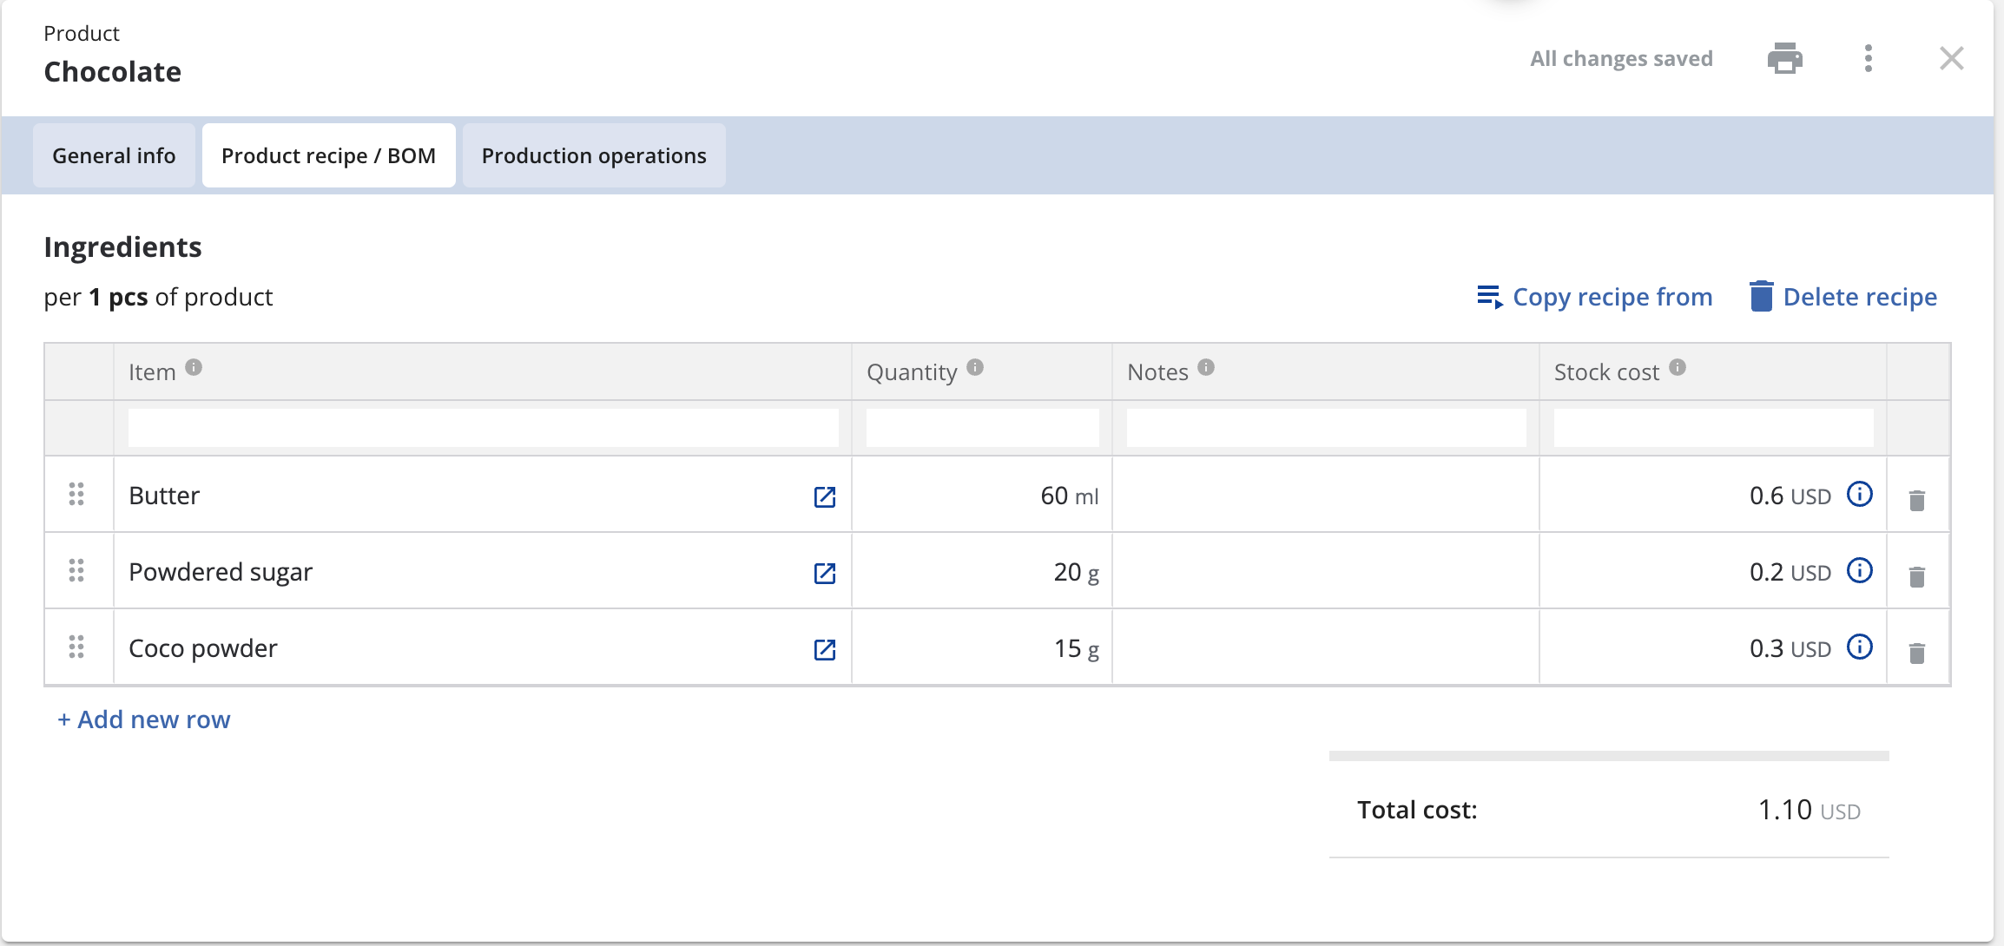Viewport: 2004px width, 946px height.
Task: Click the Stock cost filter field
Action: click(1712, 428)
